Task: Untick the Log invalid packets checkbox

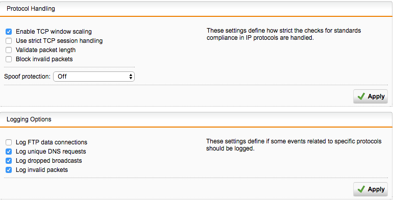Action: point(9,170)
